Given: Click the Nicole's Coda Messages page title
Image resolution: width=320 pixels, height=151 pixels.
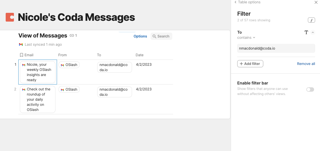Looking at the screenshot, I should click(76, 17).
